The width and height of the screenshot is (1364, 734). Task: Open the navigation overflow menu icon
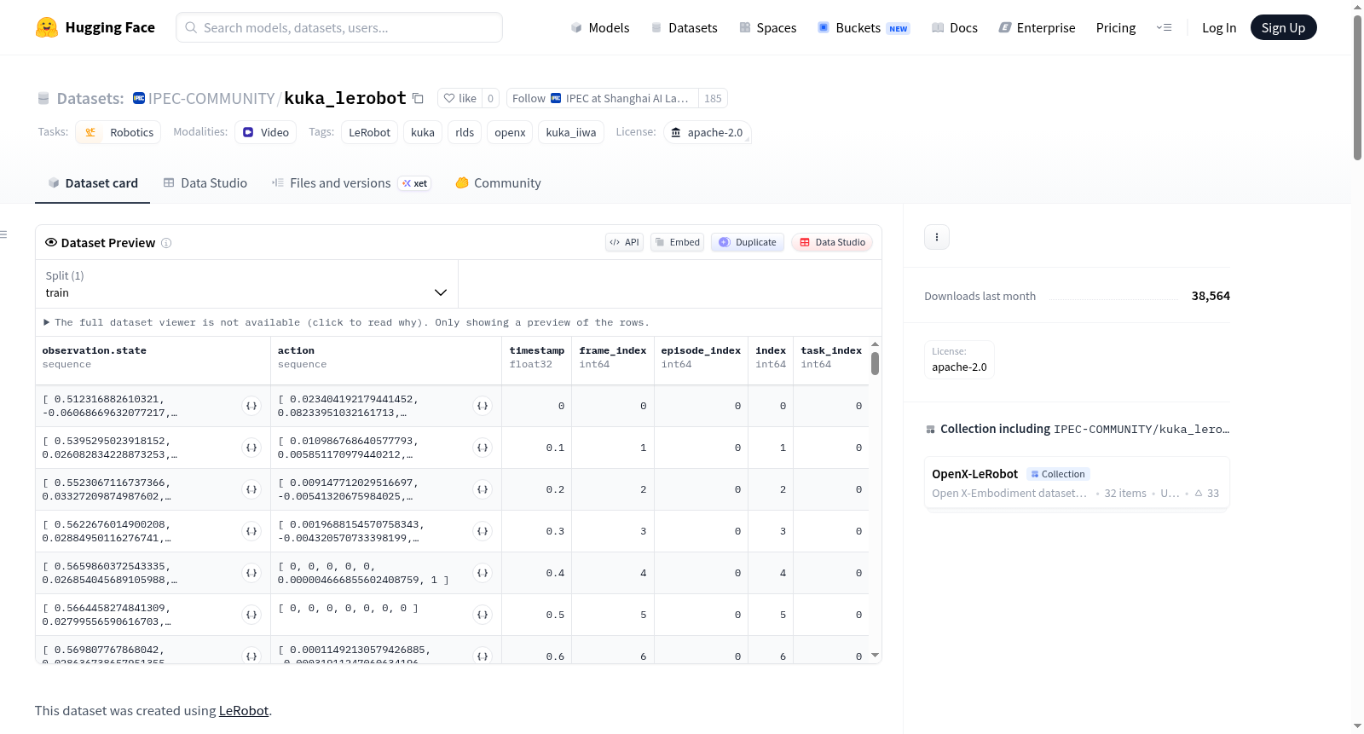coord(1164,27)
